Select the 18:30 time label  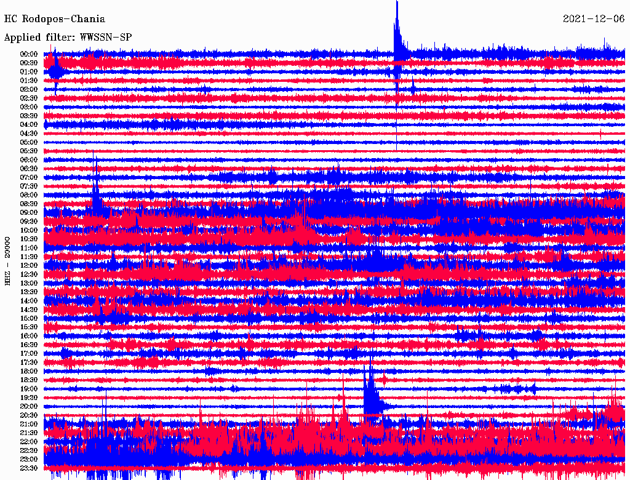click(29, 380)
